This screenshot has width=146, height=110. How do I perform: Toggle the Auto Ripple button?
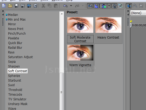click(104, 6)
